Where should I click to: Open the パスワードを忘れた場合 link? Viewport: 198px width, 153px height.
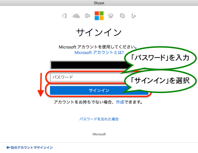pyautogui.click(x=99, y=119)
